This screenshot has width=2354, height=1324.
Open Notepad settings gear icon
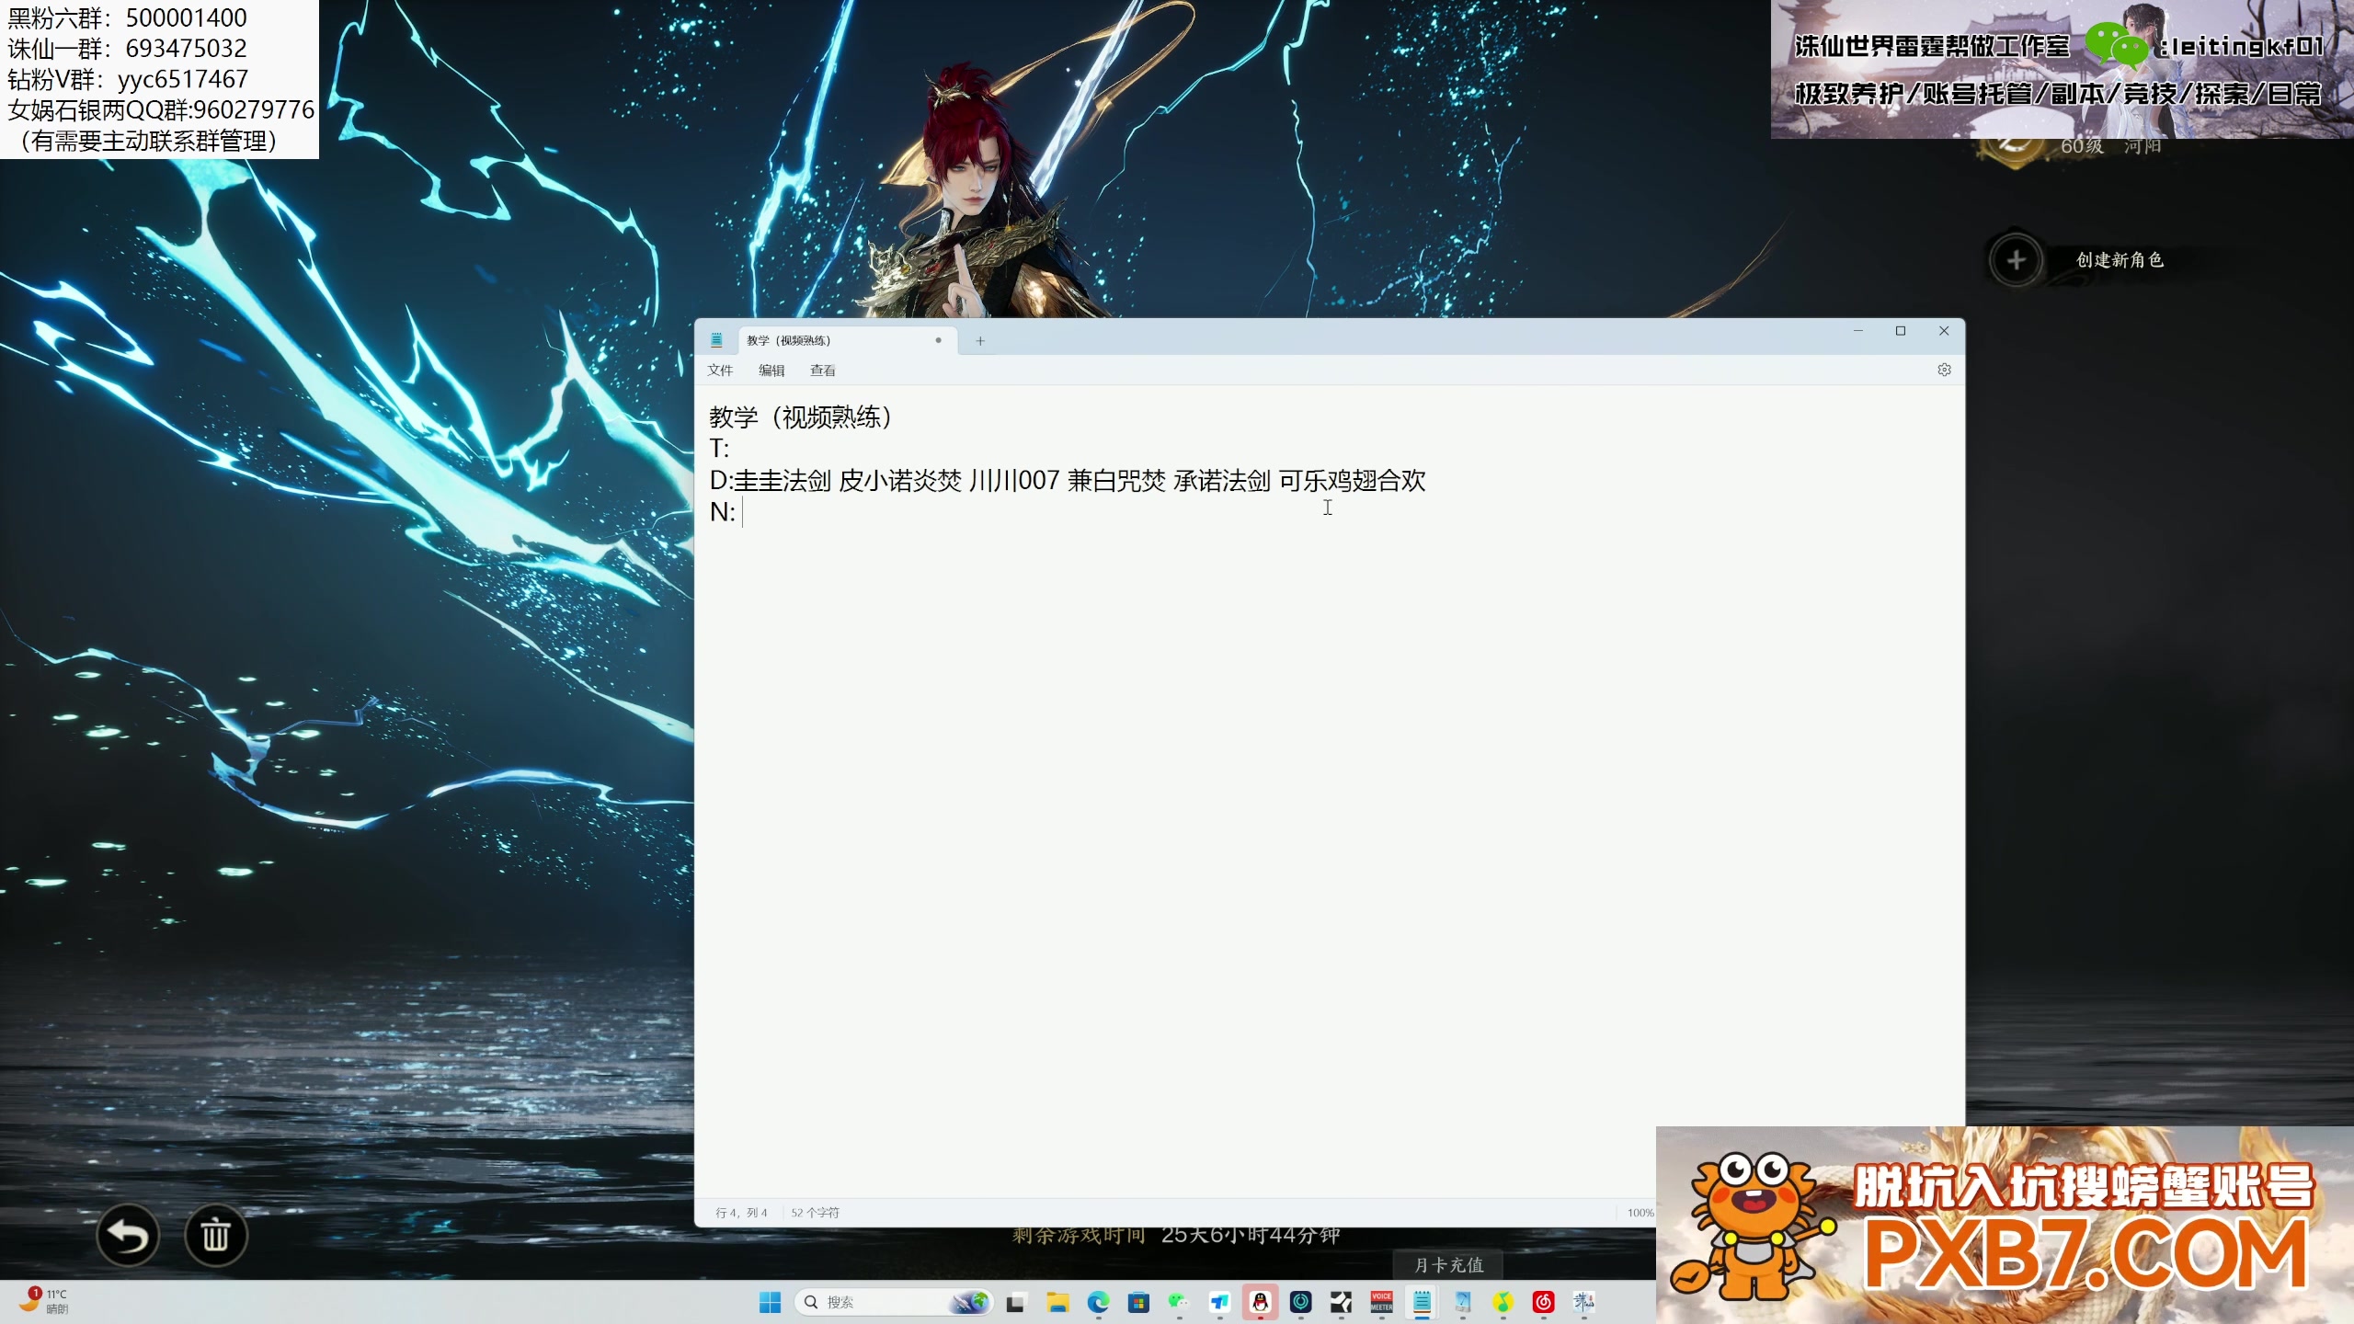[1944, 370]
